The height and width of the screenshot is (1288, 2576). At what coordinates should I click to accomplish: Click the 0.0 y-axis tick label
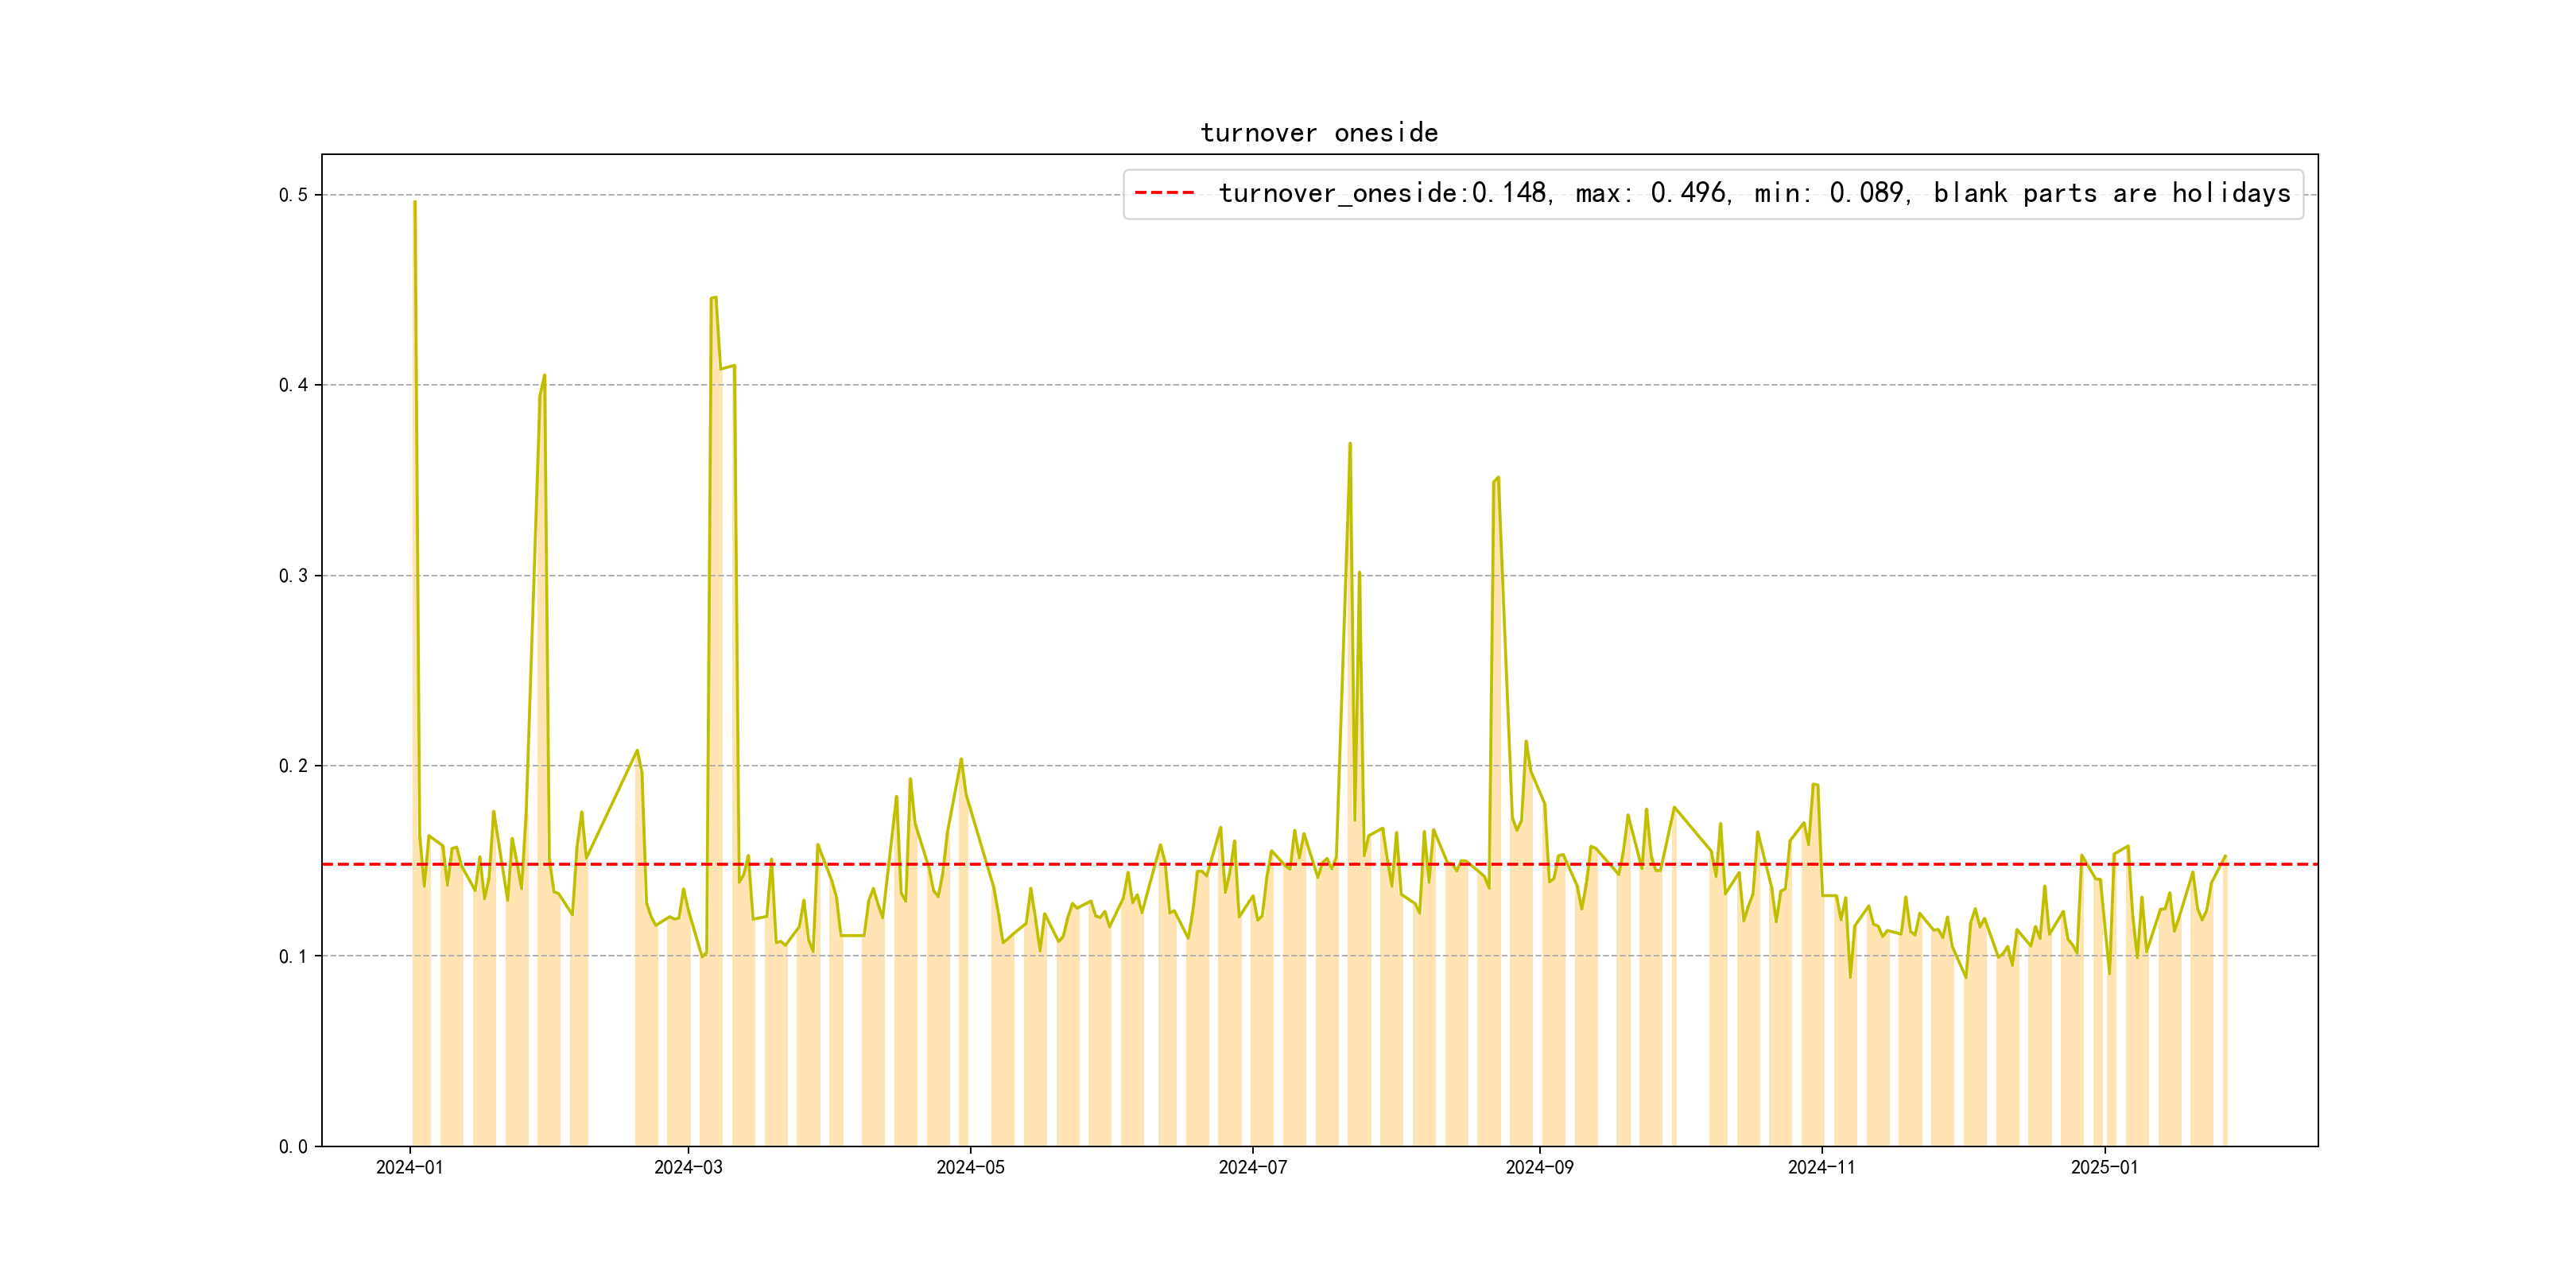(293, 1147)
